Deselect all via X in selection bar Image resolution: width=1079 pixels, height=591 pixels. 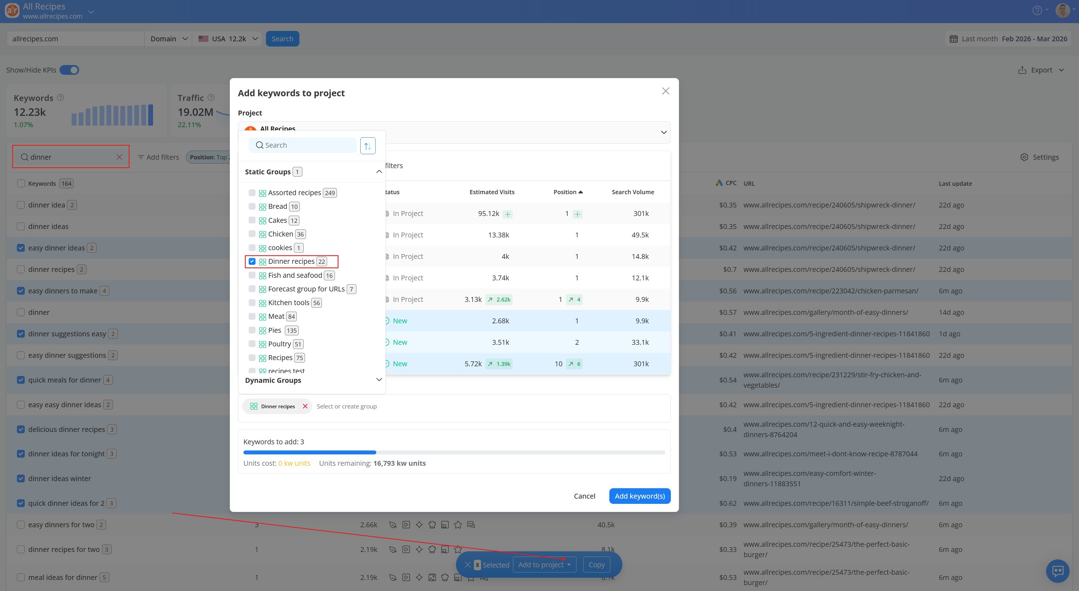tap(467, 565)
